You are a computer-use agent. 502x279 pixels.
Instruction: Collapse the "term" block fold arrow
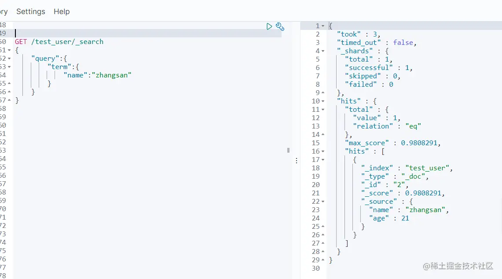click(9, 66)
